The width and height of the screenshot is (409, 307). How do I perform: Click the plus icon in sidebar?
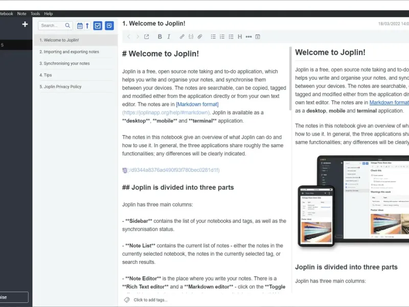point(25,24)
